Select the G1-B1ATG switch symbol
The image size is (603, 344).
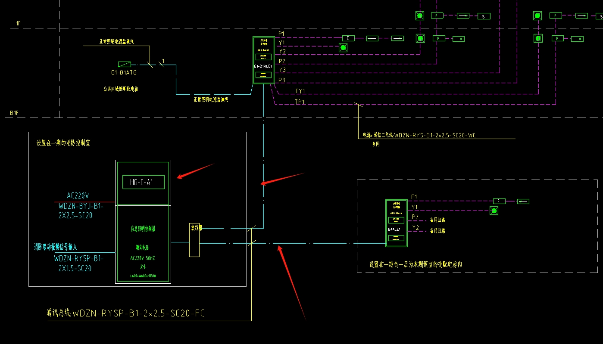(x=125, y=64)
